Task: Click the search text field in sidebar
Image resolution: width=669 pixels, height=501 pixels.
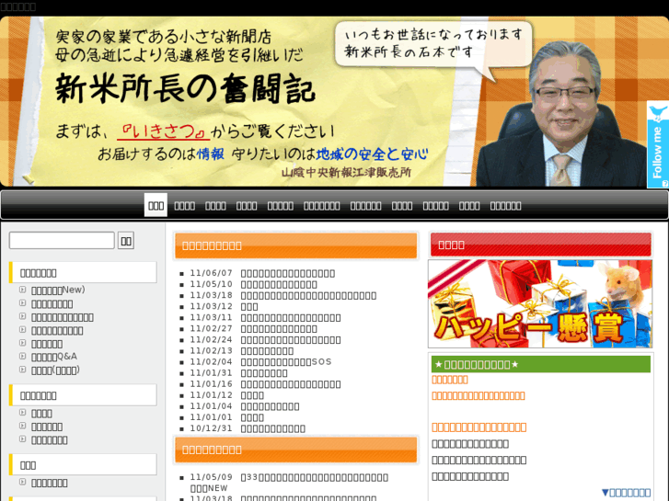Action: (x=62, y=241)
